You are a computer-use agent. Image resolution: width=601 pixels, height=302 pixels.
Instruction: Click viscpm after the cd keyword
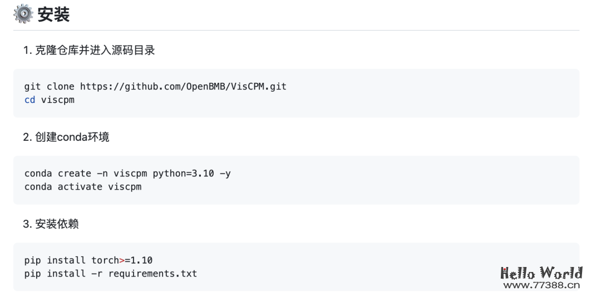(58, 100)
